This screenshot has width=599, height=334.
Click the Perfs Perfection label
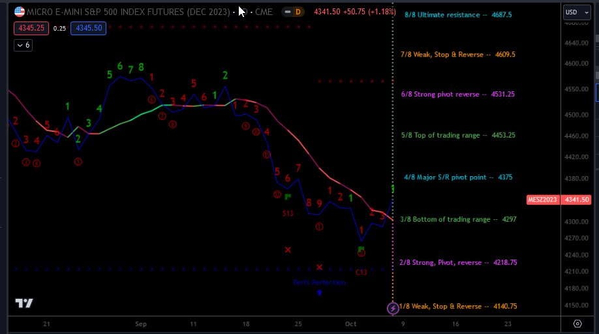point(319,282)
